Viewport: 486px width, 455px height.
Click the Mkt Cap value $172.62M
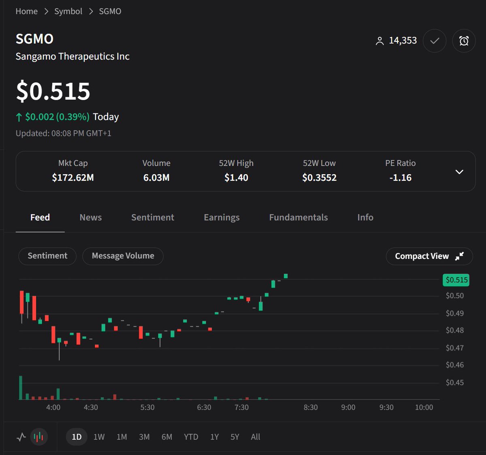(x=73, y=177)
